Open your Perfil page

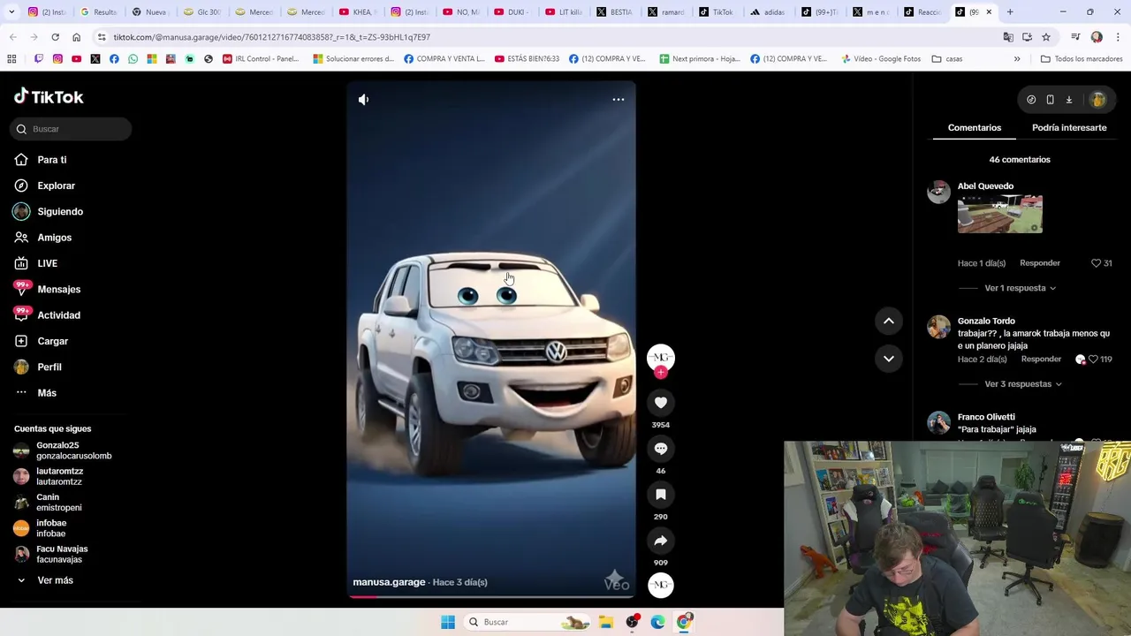point(49,367)
